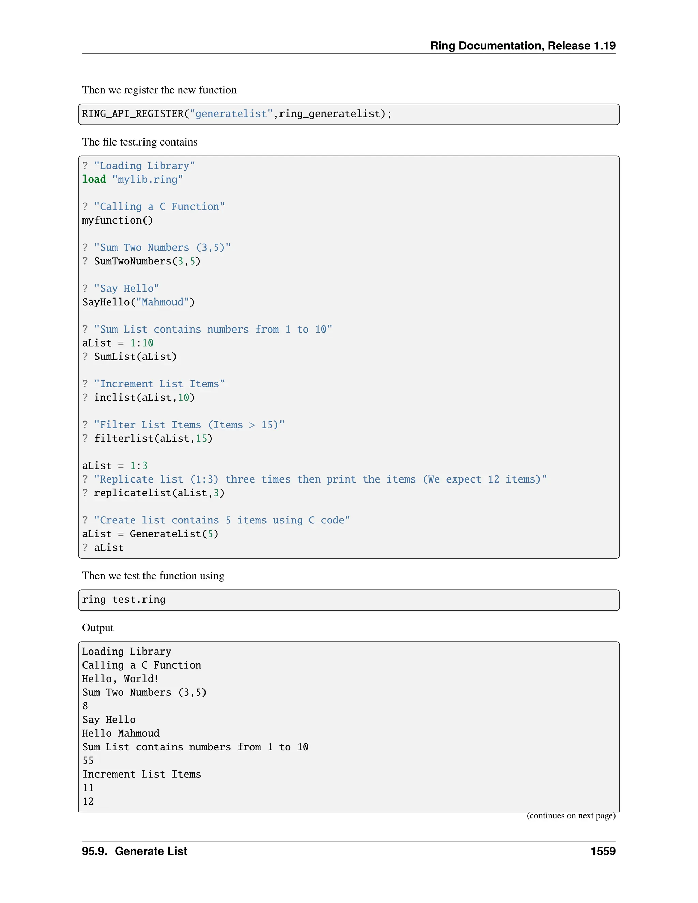The image size is (698, 903).
Task: Click the code line '? "Say Hello"'
Action: (121, 289)
